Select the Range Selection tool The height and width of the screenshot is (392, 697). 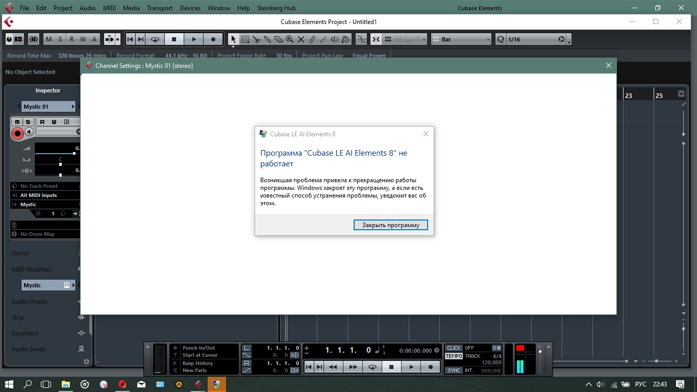245,39
